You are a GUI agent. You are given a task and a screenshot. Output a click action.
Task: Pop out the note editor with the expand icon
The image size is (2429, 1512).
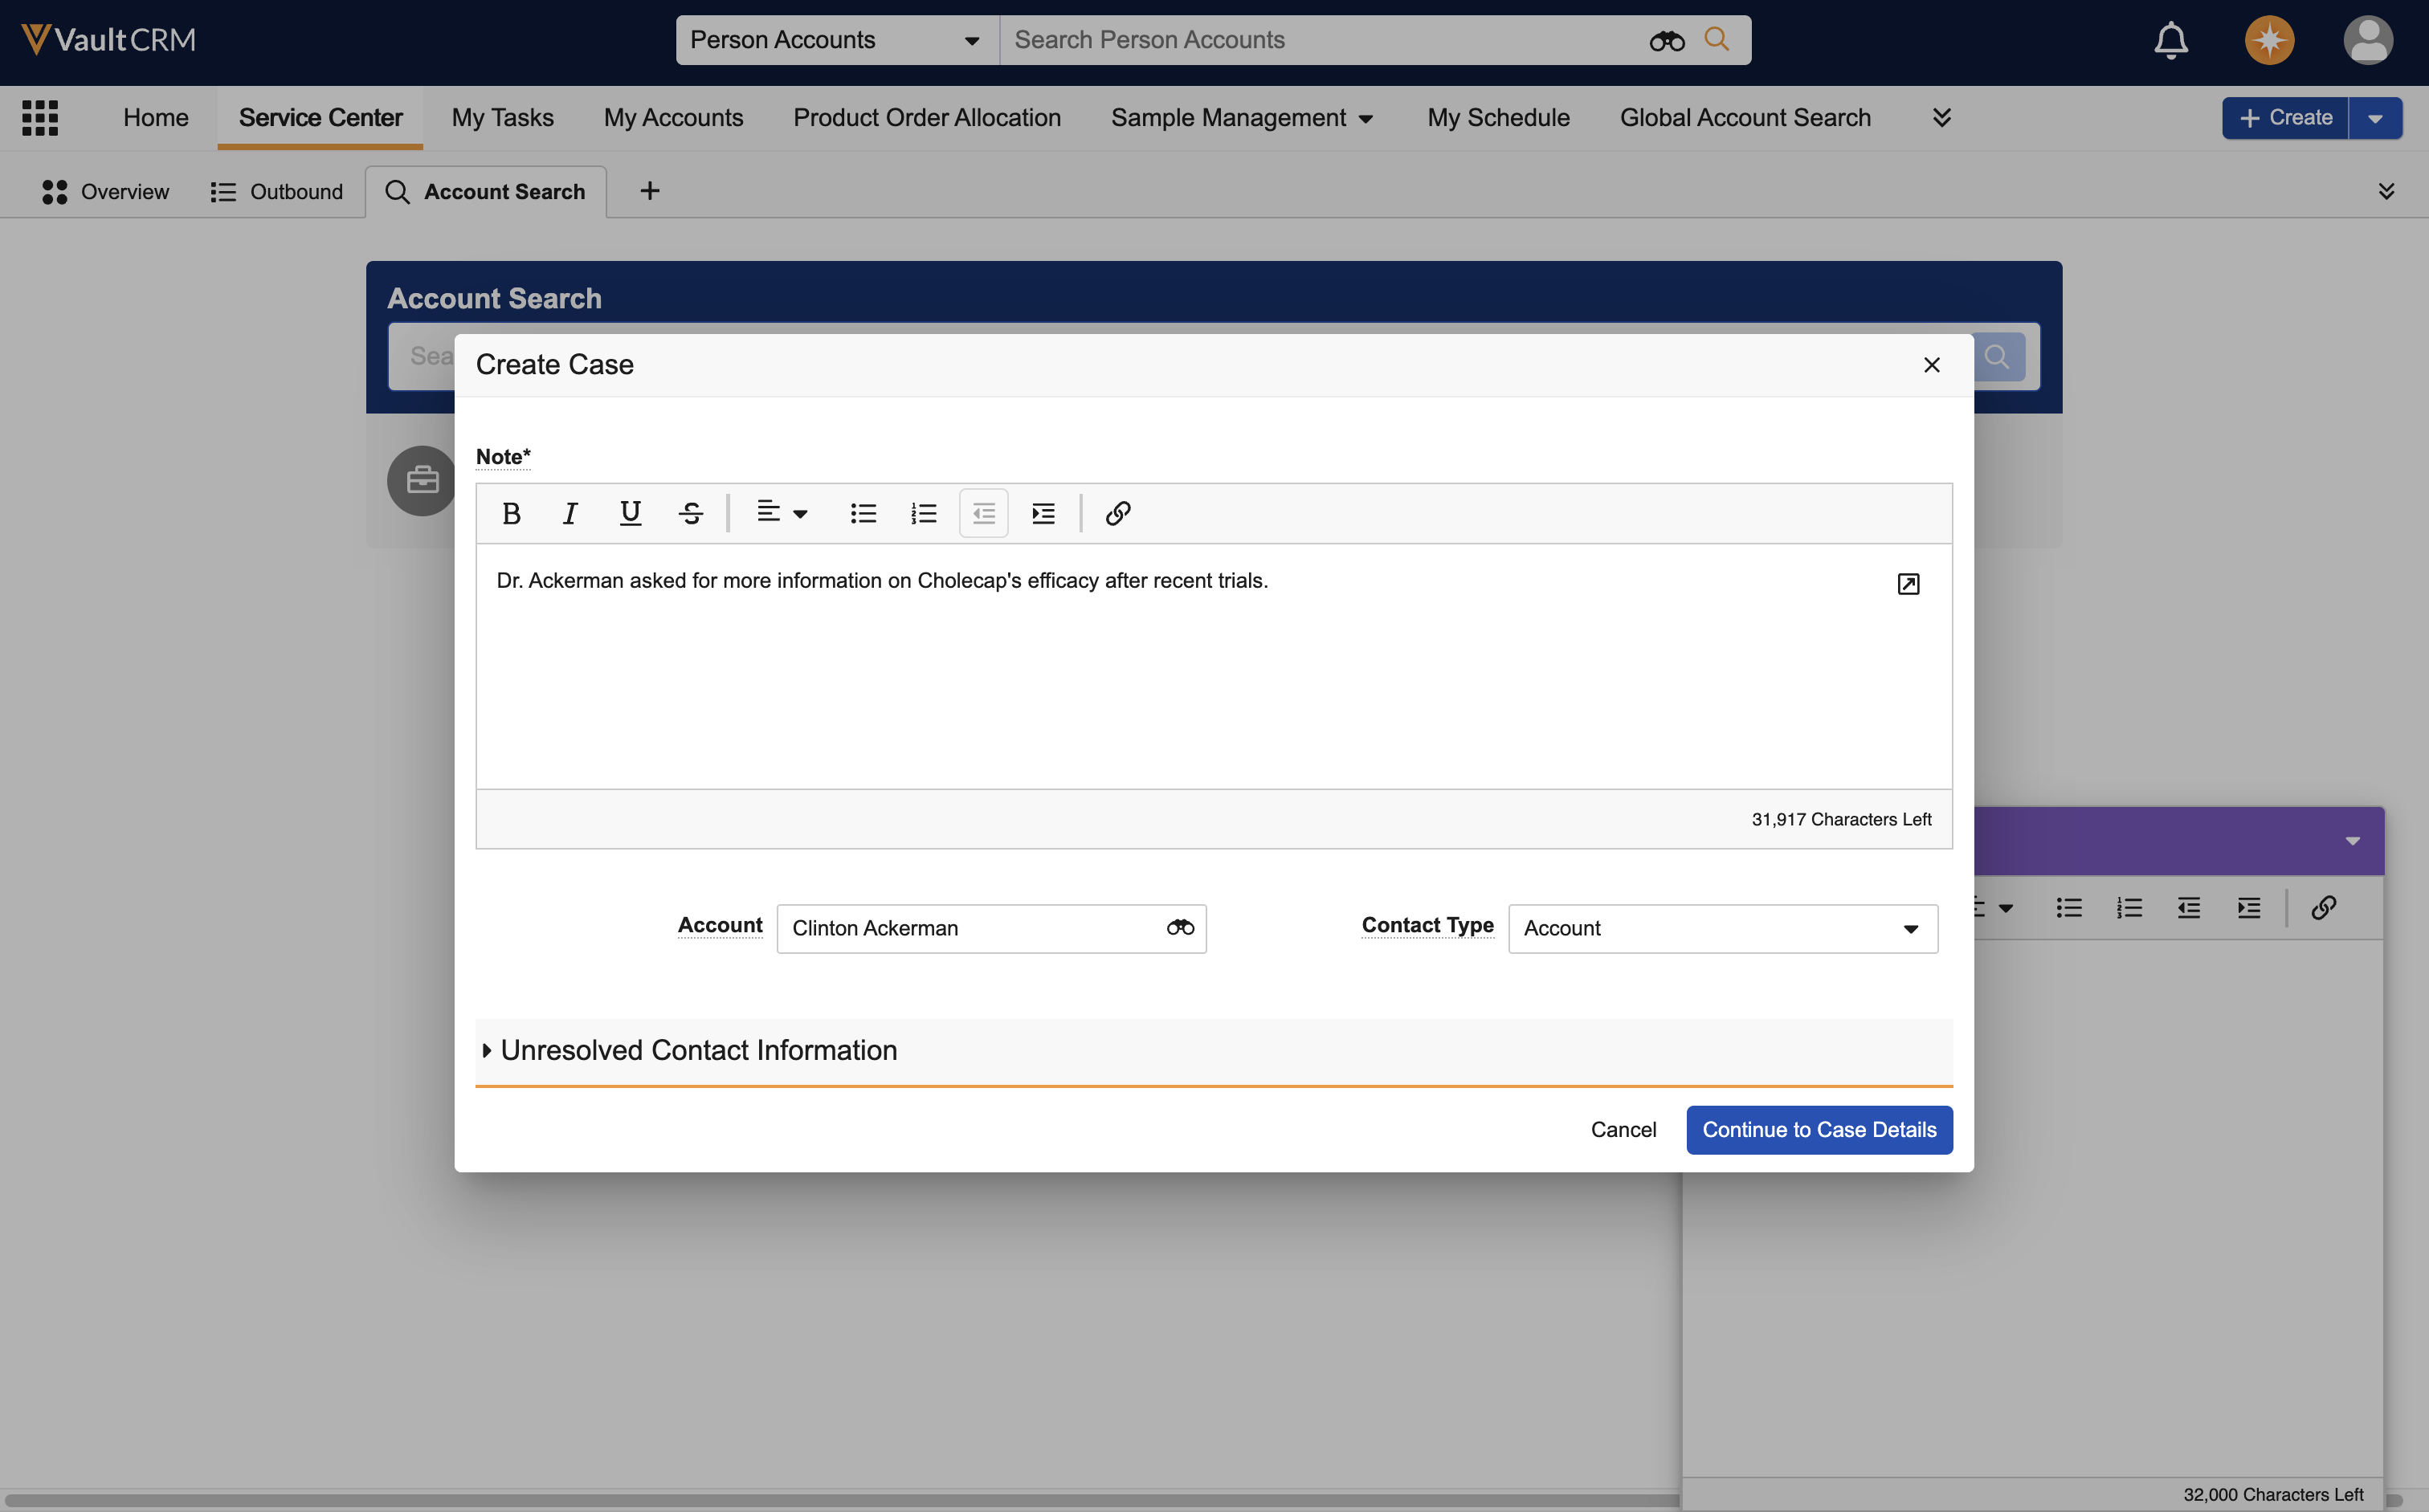coord(1908,584)
